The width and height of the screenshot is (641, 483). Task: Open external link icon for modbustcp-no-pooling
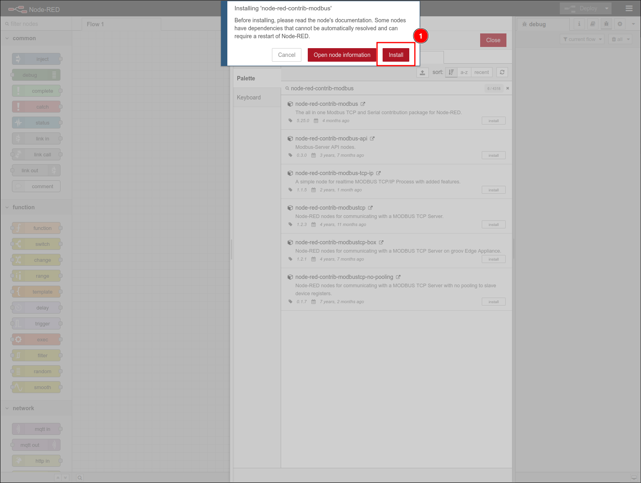(x=398, y=277)
